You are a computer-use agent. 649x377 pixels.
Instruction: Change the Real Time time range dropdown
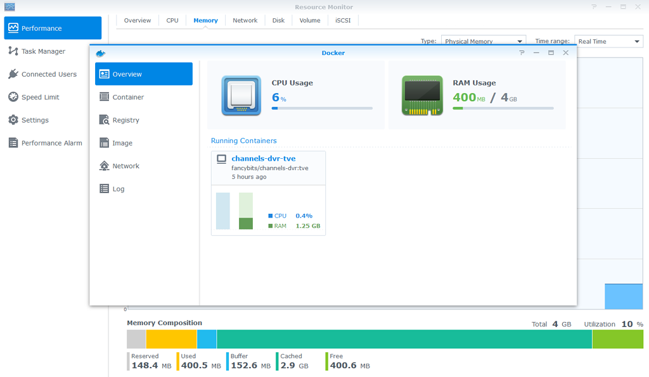(608, 40)
